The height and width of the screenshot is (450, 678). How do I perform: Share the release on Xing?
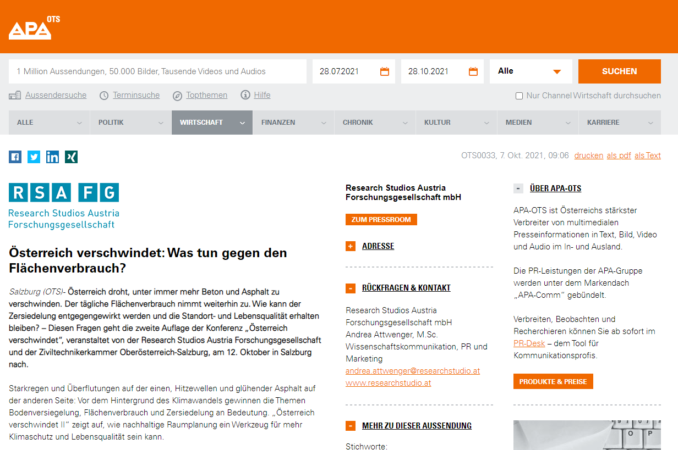click(x=71, y=157)
